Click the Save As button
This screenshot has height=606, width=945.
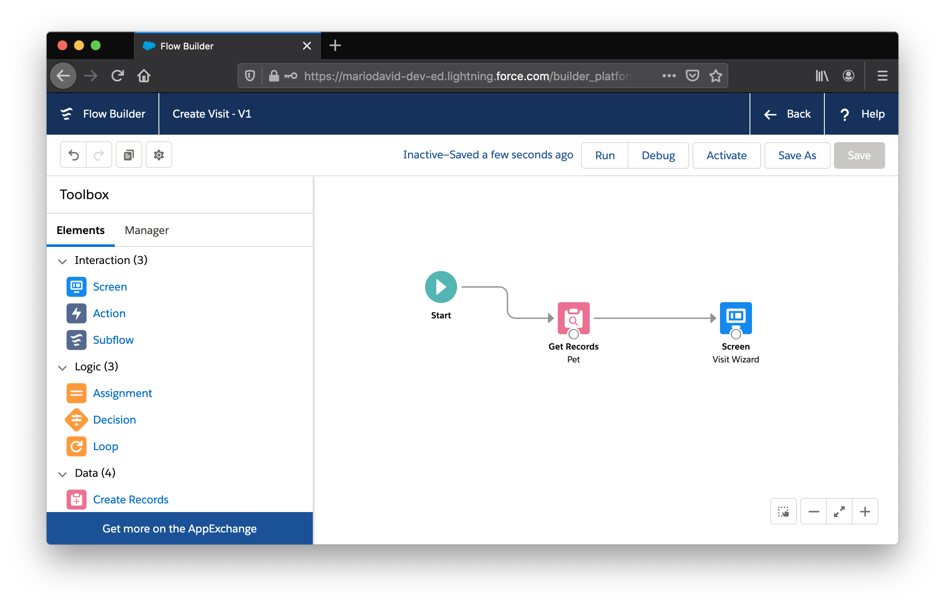(797, 155)
